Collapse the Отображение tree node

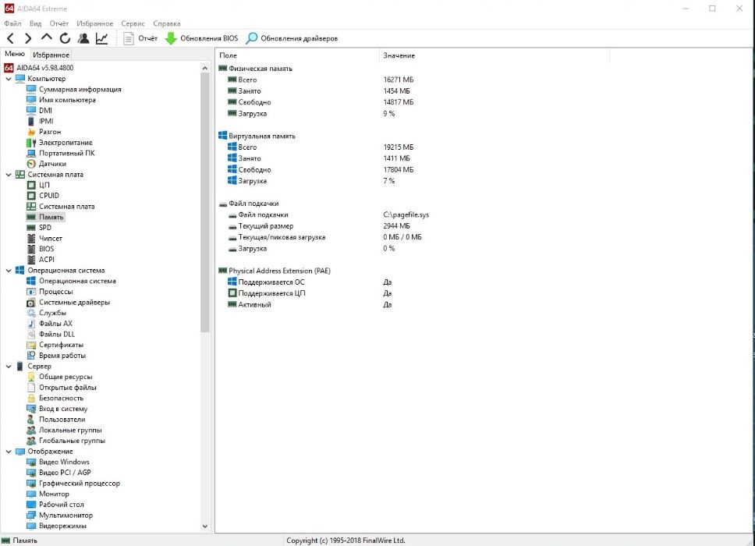coord(9,452)
